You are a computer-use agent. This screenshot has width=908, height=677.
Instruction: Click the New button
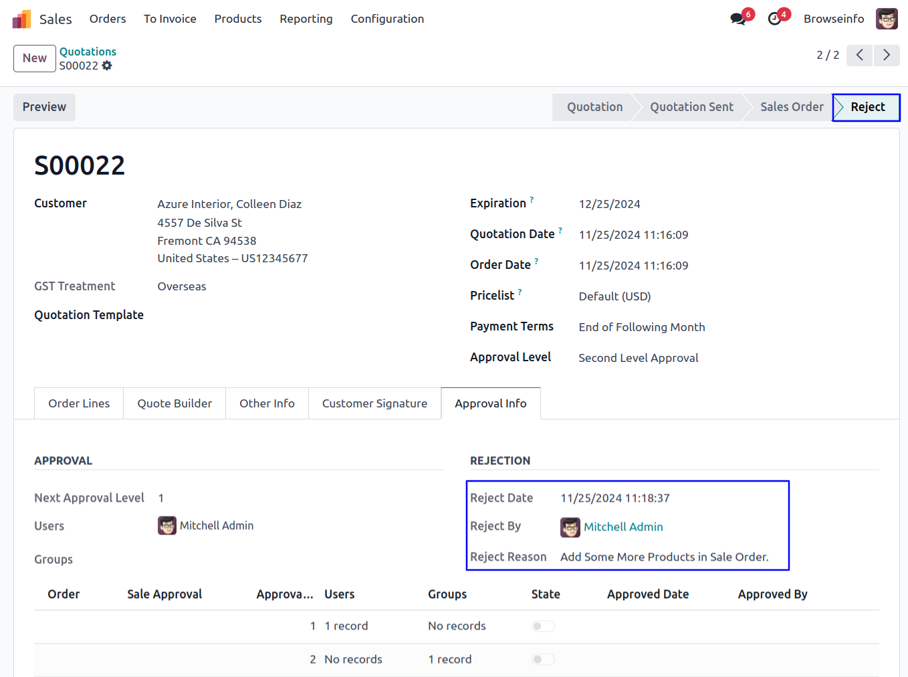(x=34, y=58)
